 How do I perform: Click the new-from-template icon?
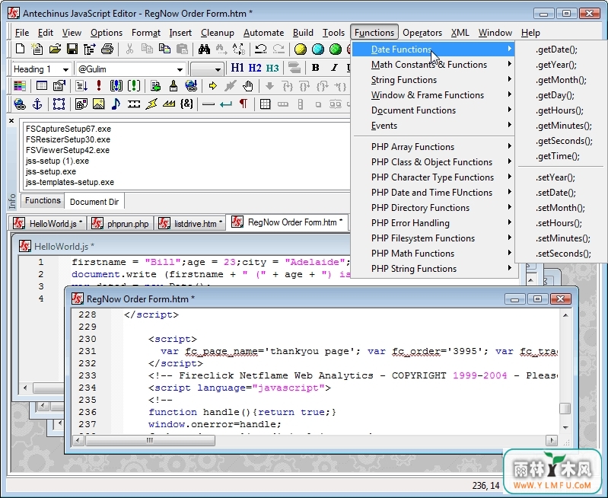tap(37, 49)
